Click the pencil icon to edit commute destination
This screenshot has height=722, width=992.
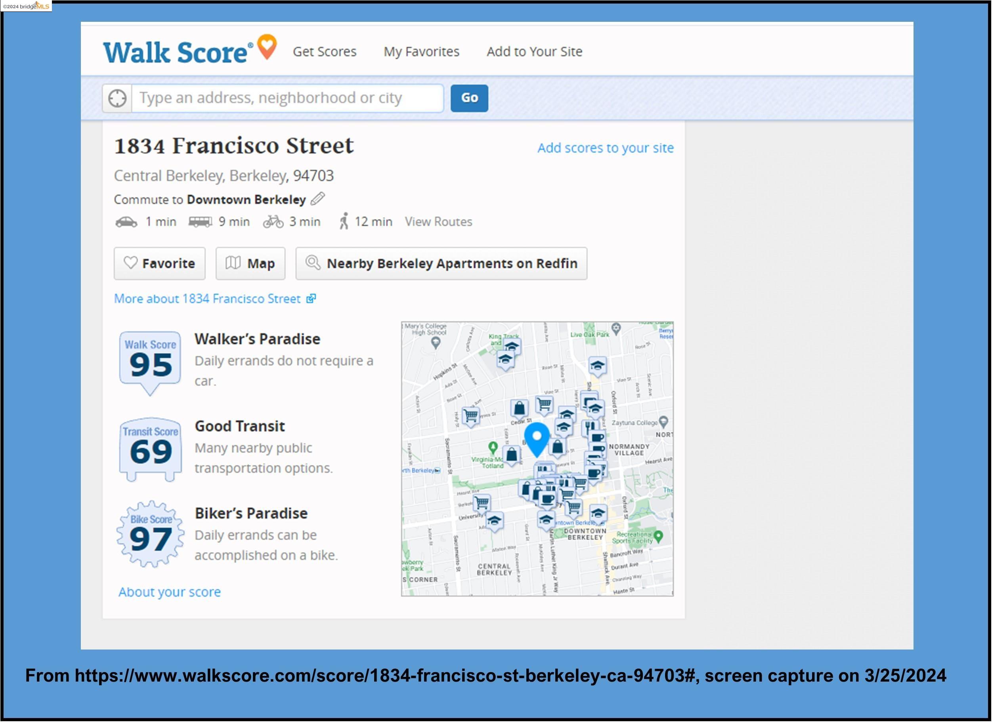coord(317,199)
